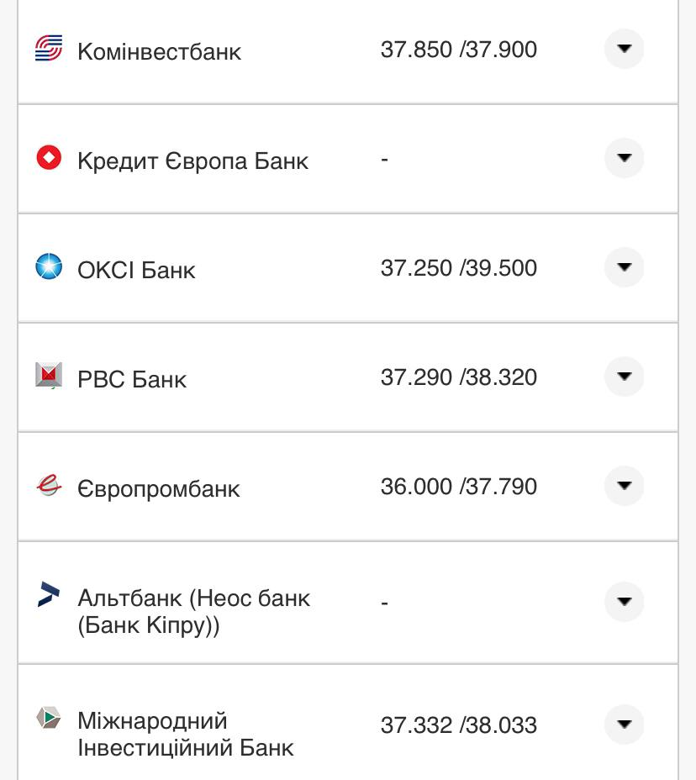
Task: Show details for Європромбанк
Action: pyautogui.click(x=624, y=486)
